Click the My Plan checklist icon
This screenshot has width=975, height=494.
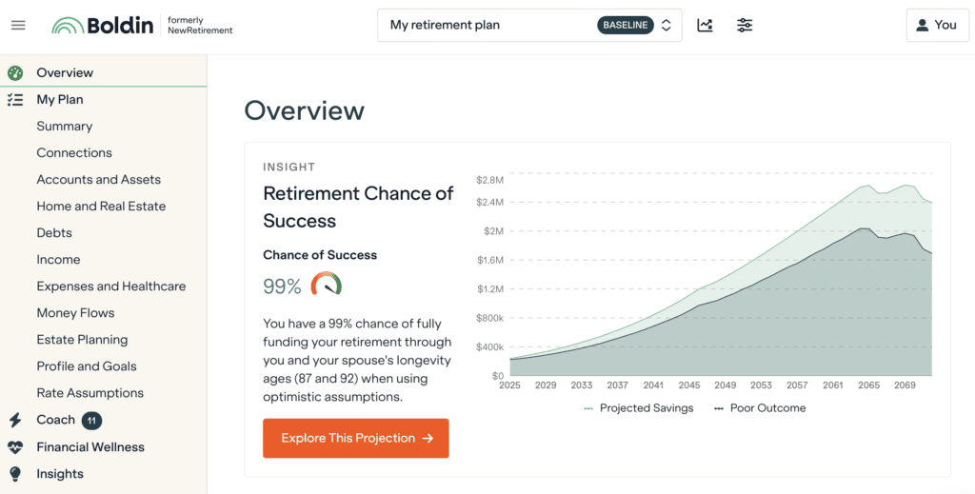[x=15, y=99]
